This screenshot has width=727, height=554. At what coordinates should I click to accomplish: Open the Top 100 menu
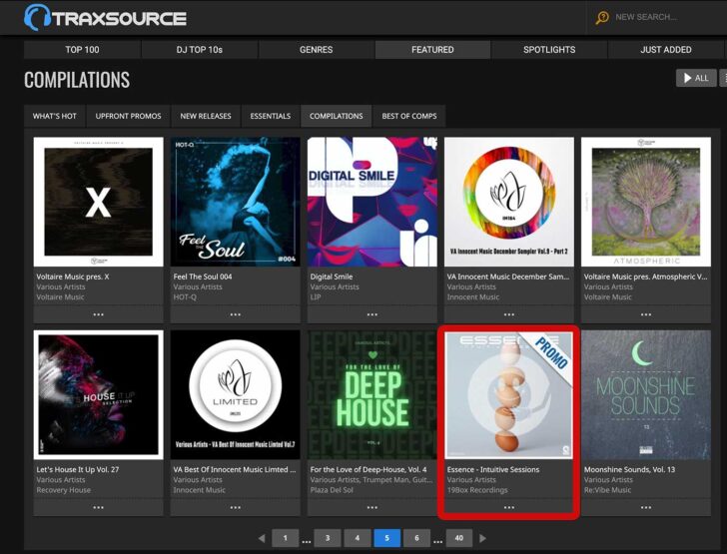[82, 50]
